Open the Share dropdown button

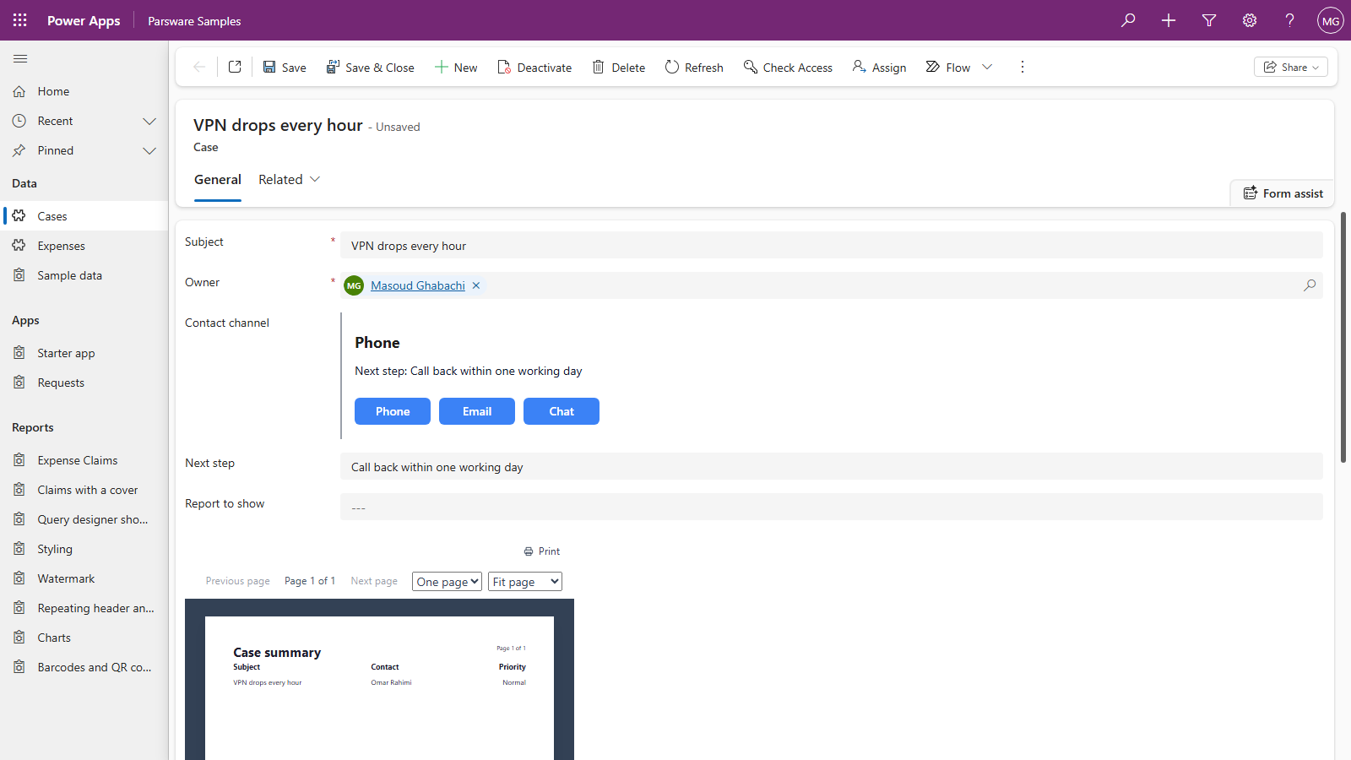point(1291,68)
